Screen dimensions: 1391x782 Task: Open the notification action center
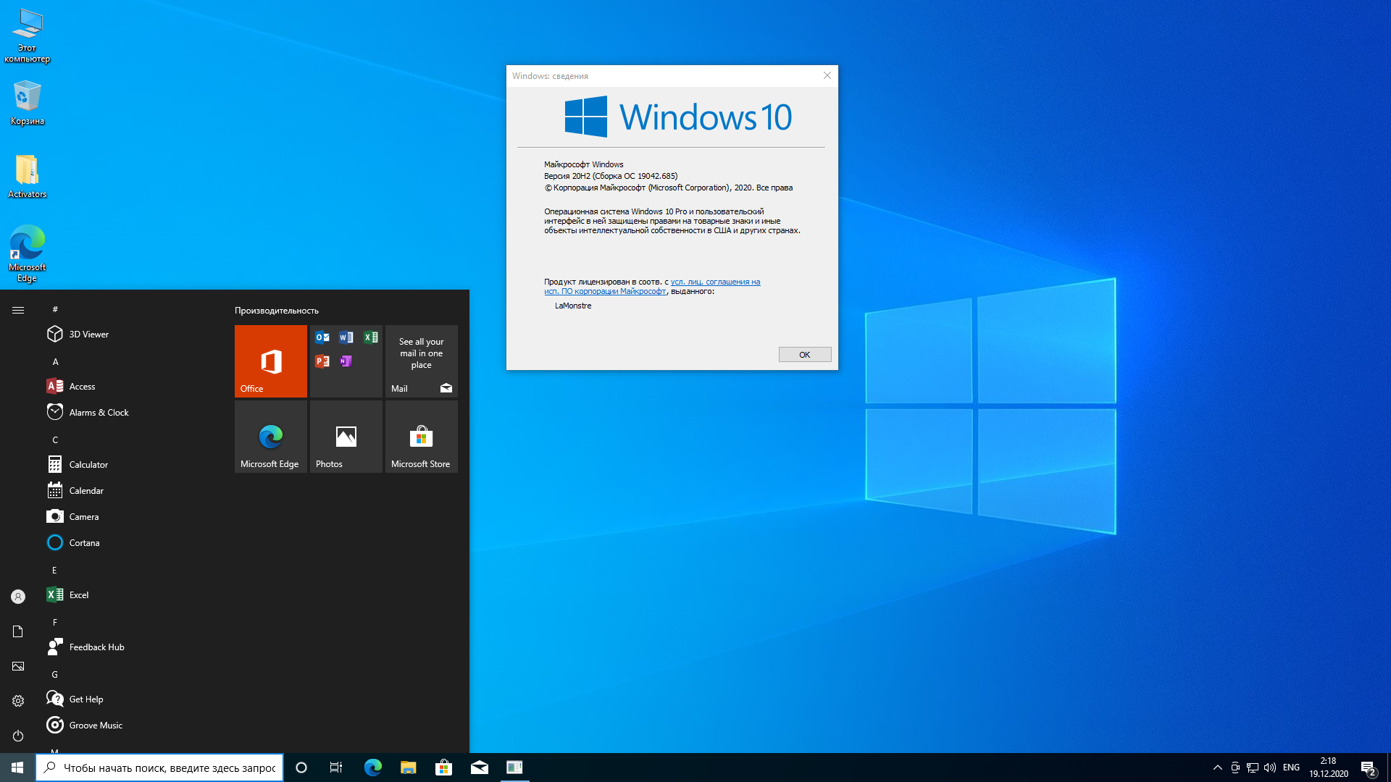(x=1368, y=768)
